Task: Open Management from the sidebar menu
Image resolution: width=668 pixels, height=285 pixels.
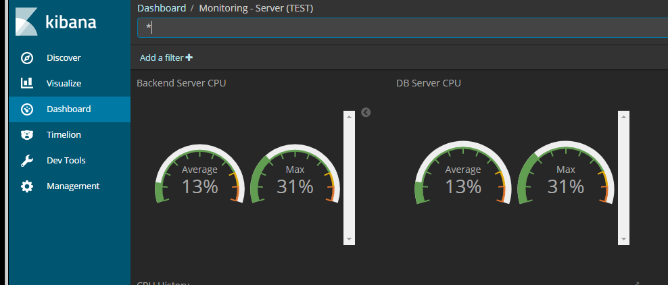Action: point(70,186)
